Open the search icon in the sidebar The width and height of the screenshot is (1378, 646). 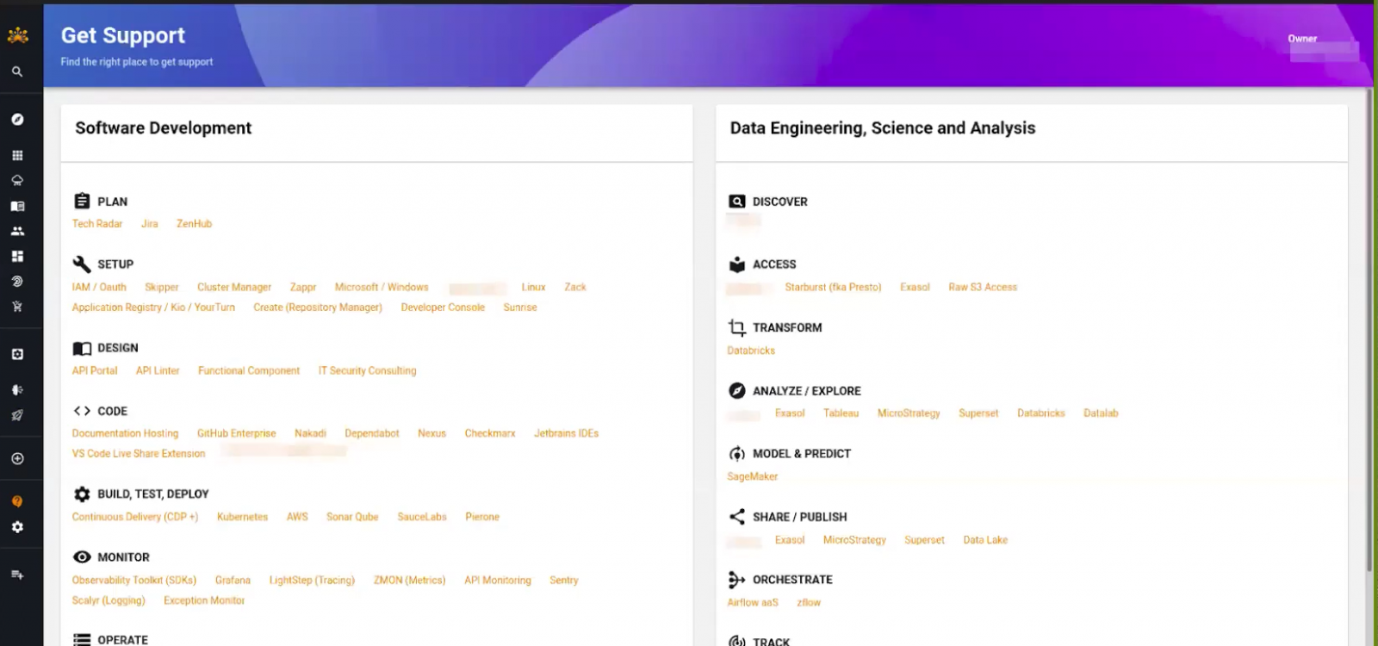pos(17,72)
